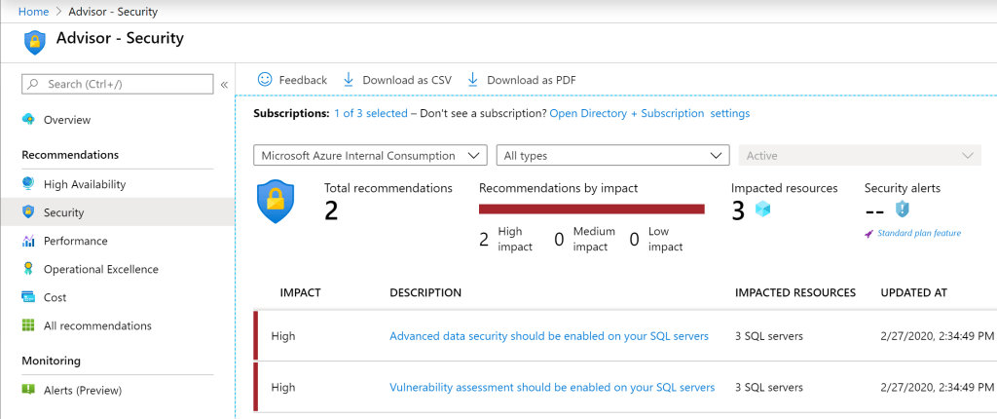Open Advanced data security recommendation
Viewport: 997px width, 419px height.
click(548, 336)
